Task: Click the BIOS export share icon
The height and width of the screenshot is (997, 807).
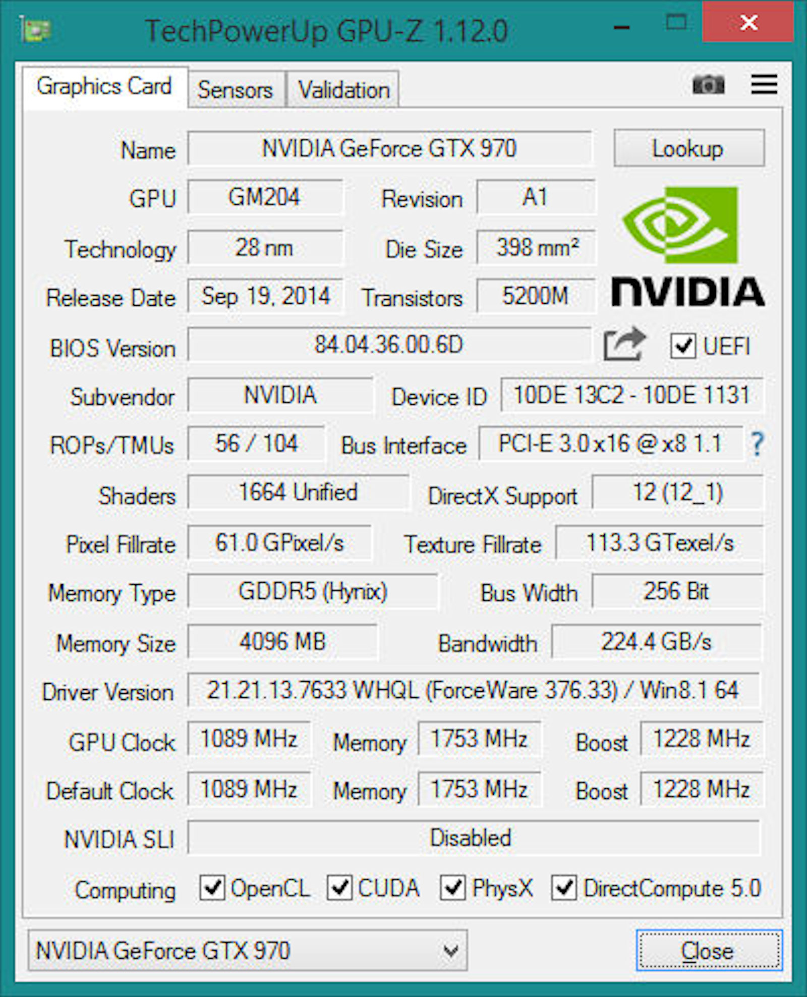Action: (x=624, y=344)
